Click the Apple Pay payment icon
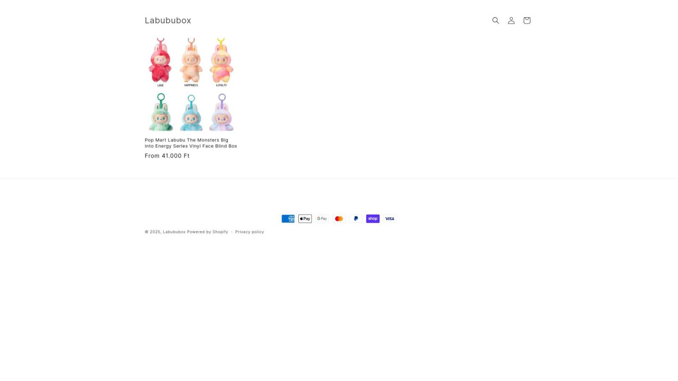The width and height of the screenshot is (678, 381). point(305,219)
